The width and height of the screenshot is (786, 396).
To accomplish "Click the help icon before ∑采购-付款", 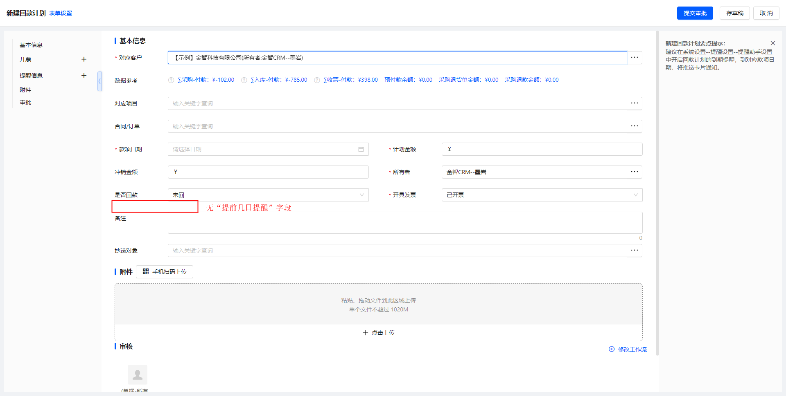I will [171, 80].
